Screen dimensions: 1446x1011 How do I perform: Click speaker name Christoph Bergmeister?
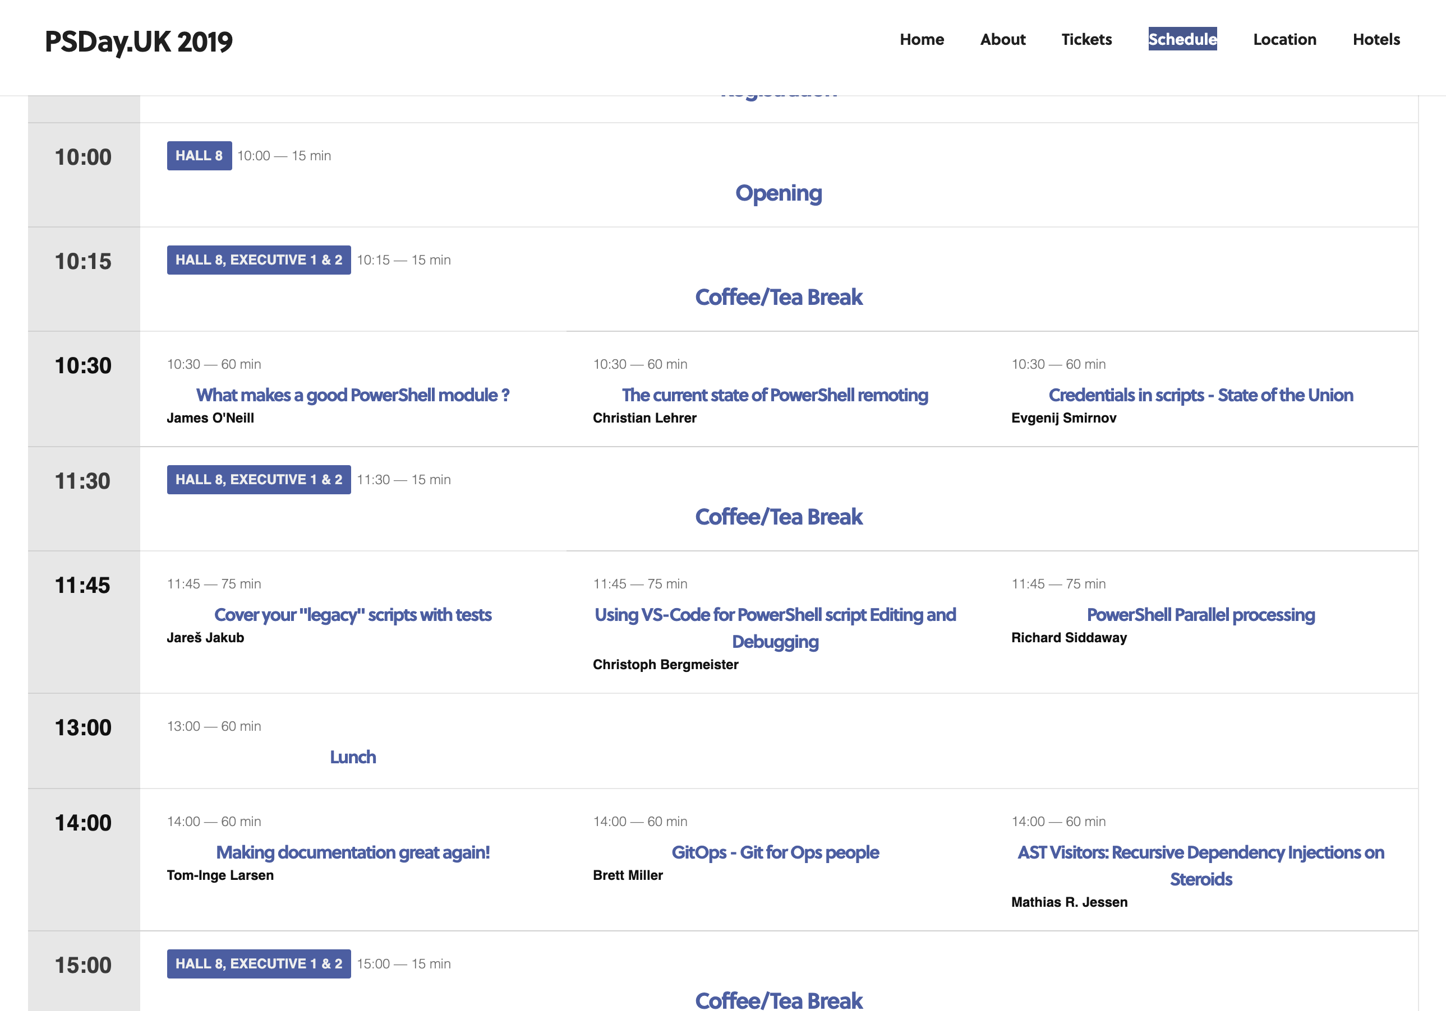click(665, 664)
